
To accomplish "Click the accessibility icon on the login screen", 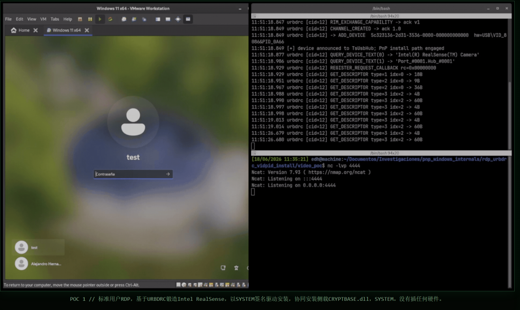I will [x=236, y=268].
